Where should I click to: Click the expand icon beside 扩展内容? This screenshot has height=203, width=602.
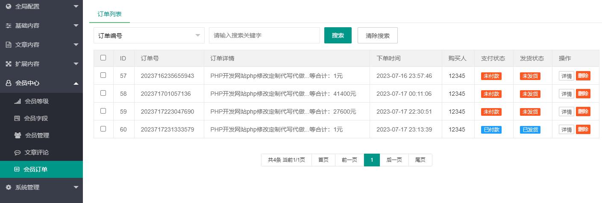pyautogui.click(x=9, y=64)
